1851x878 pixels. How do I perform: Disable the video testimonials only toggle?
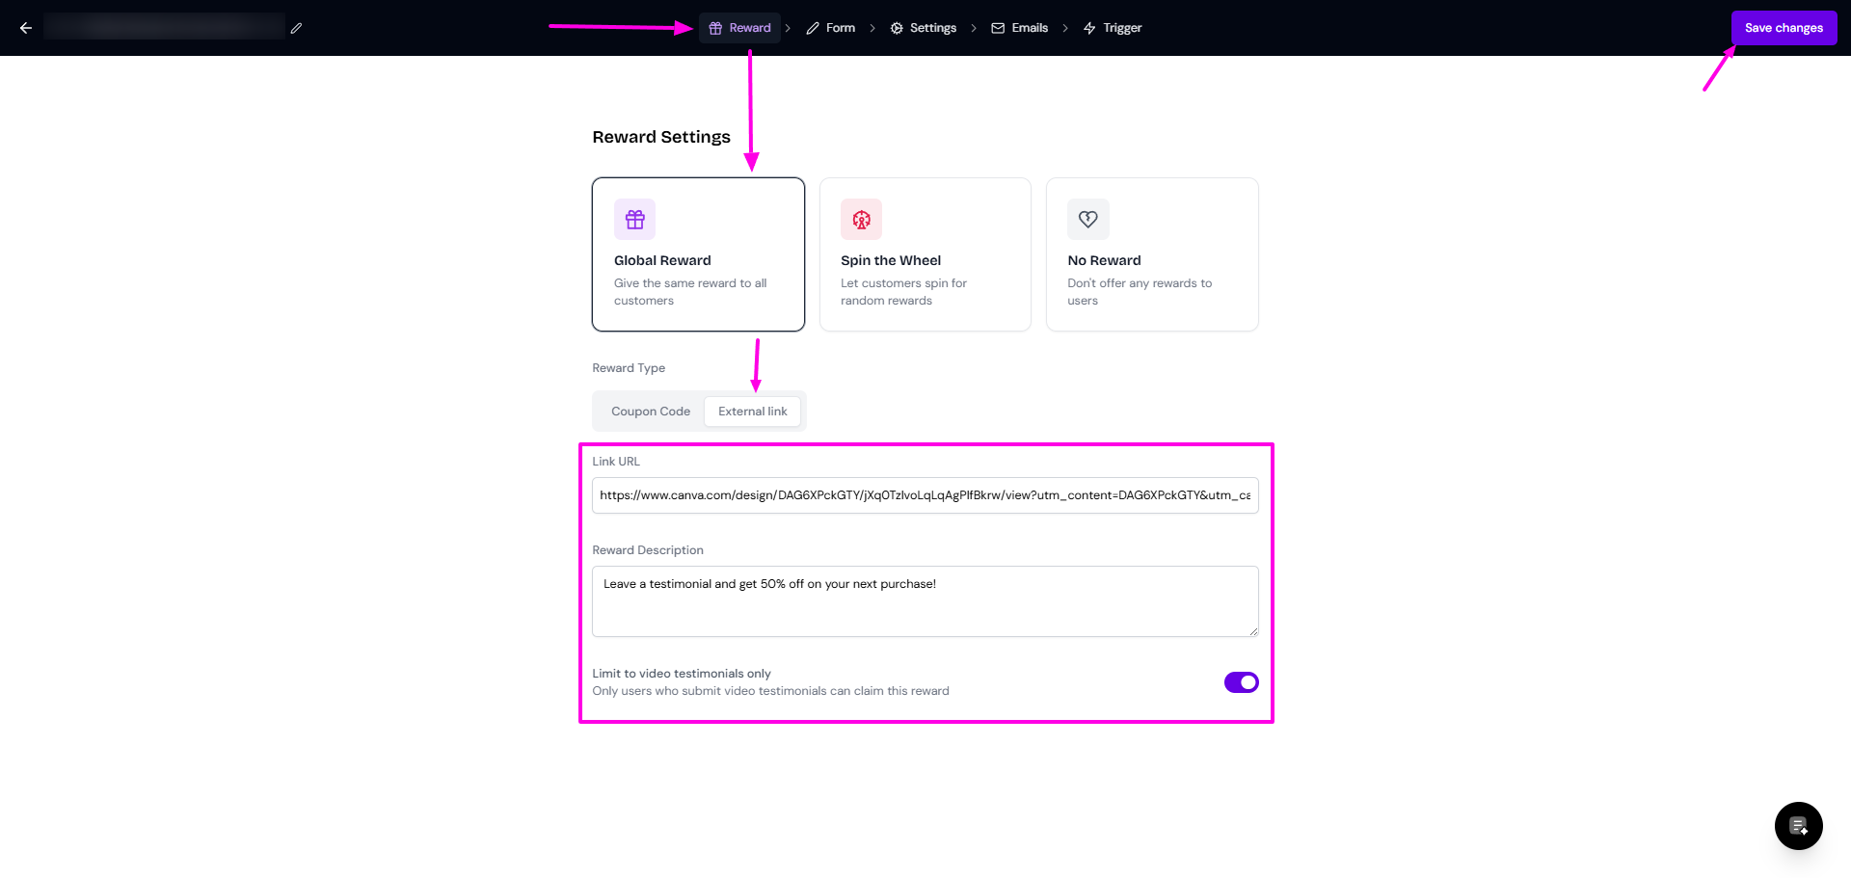point(1241,682)
